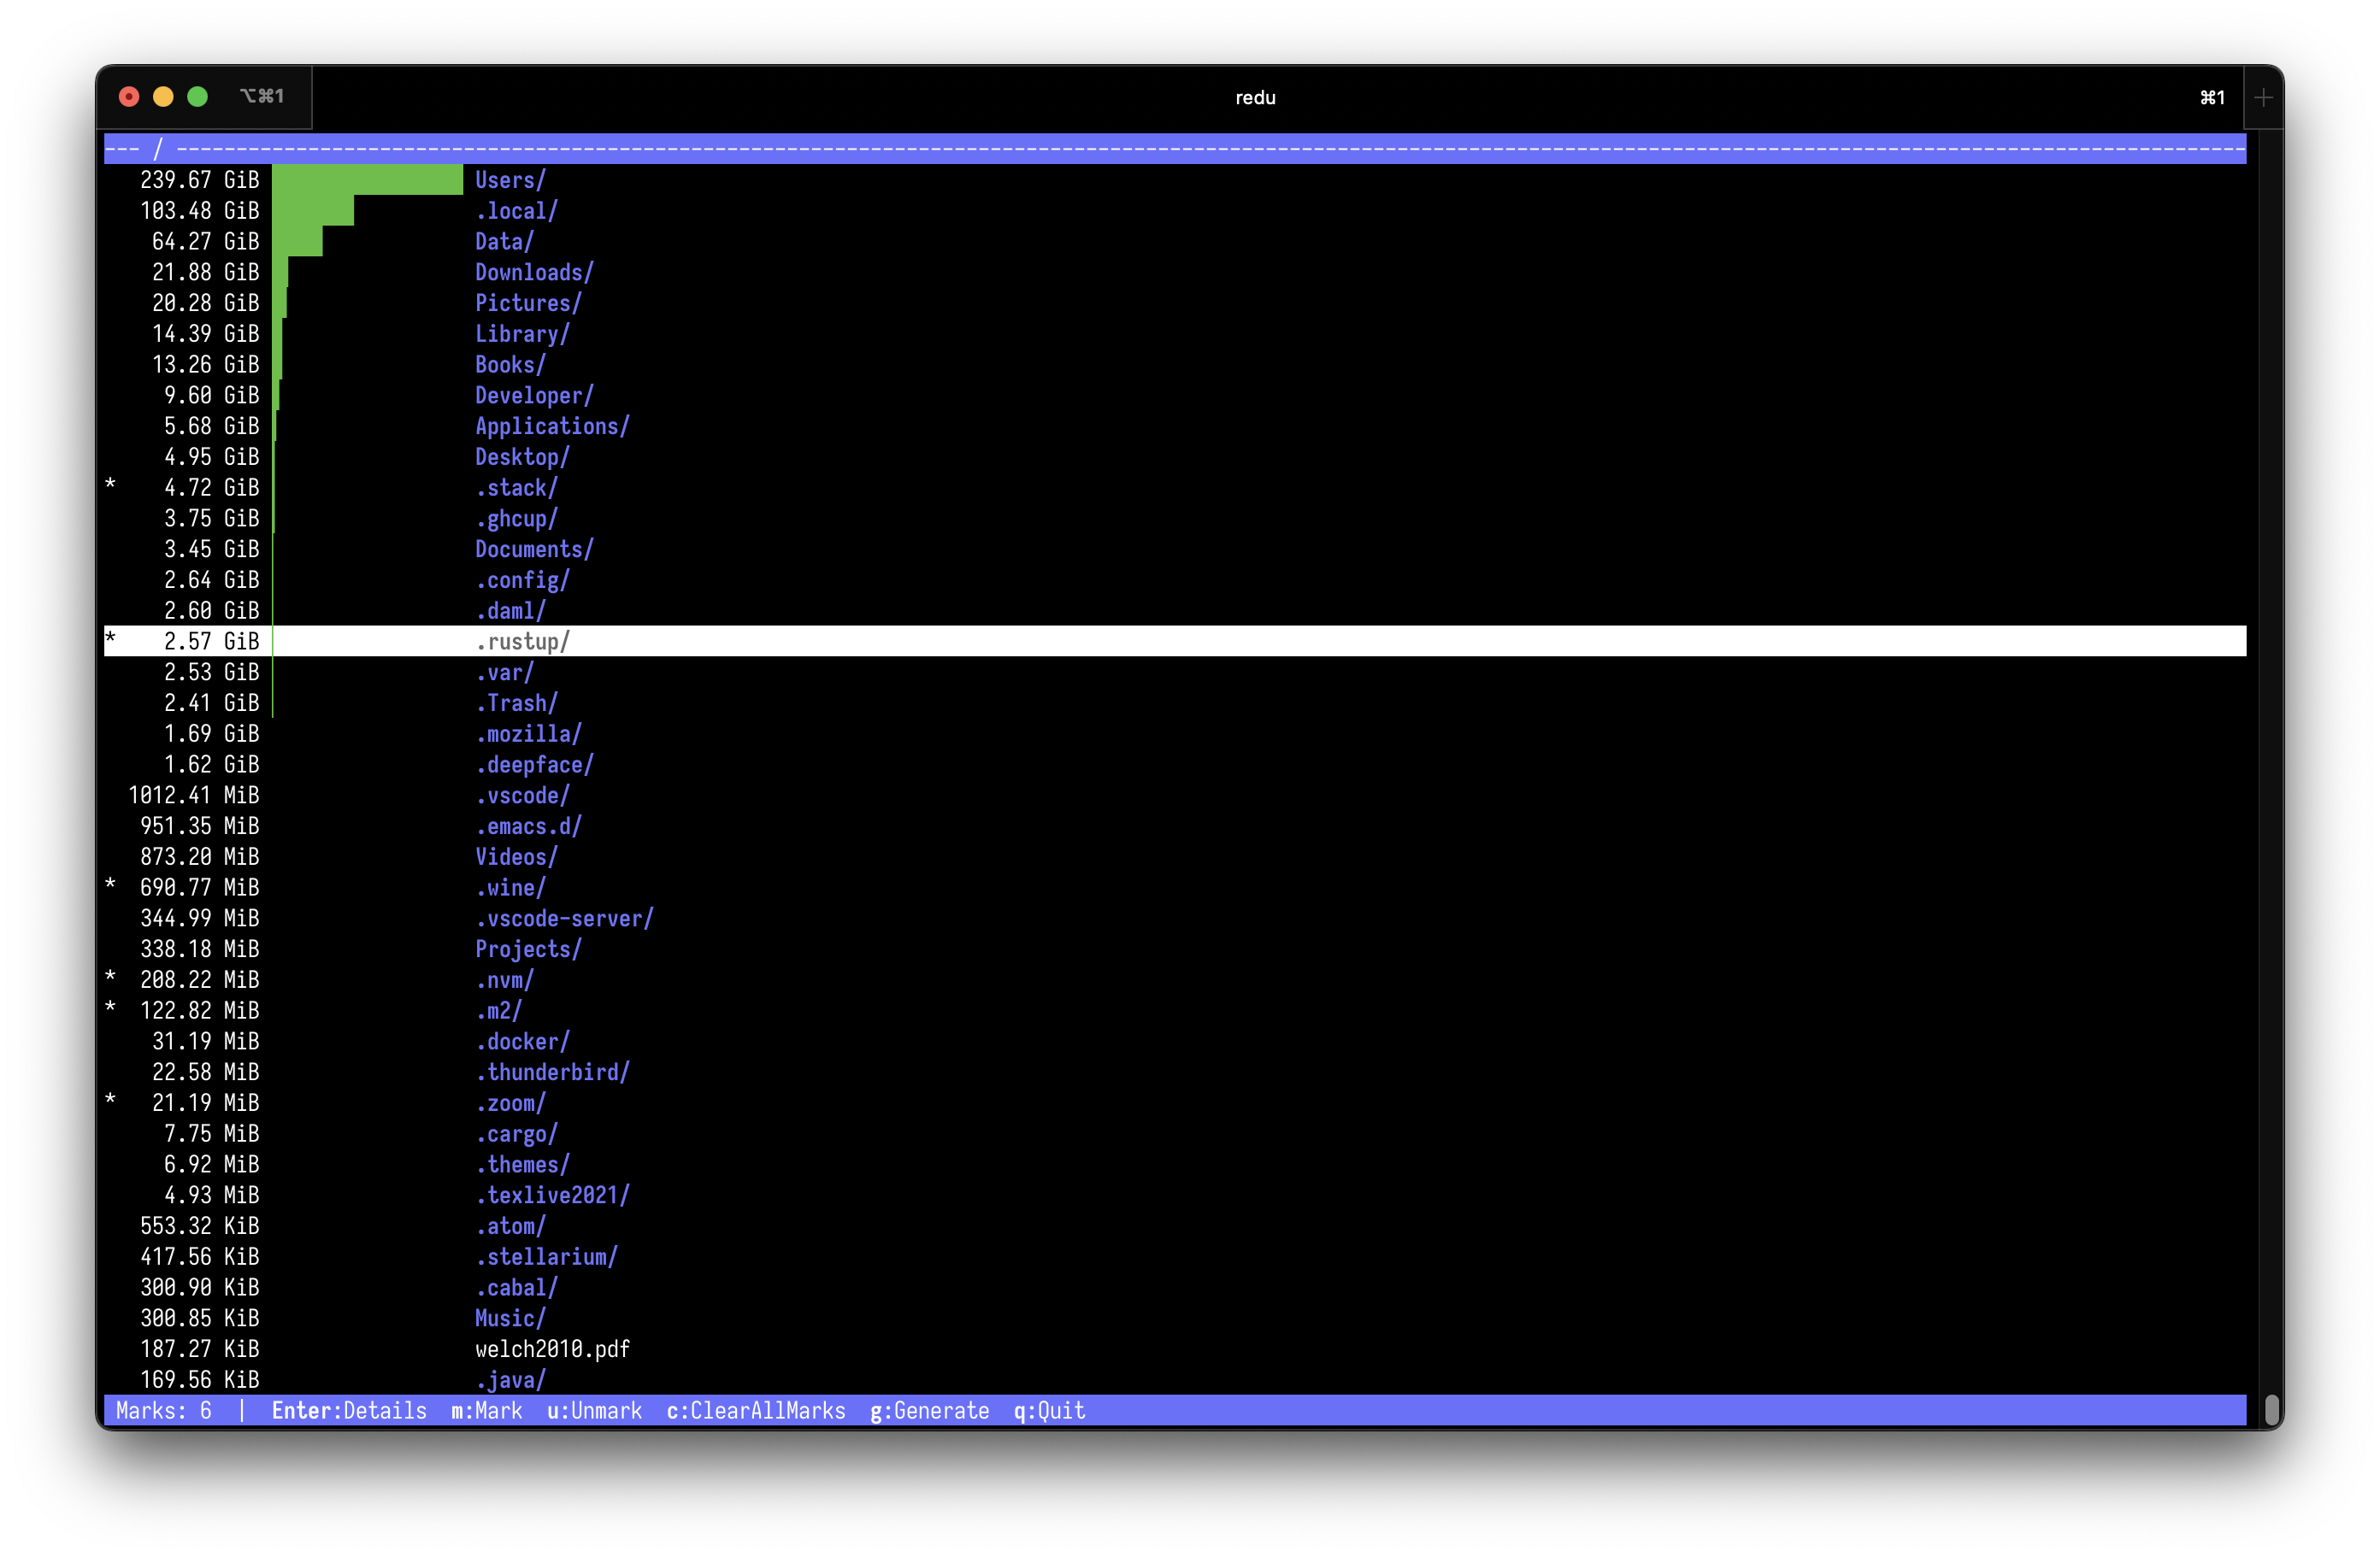Click the highlighted .rustup/ row
The height and width of the screenshot is (1557, 2380).
[522, 642]
